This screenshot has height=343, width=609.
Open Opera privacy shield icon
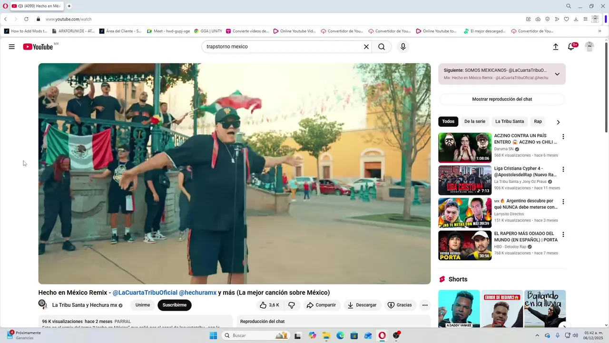click(x=547, y=19)
